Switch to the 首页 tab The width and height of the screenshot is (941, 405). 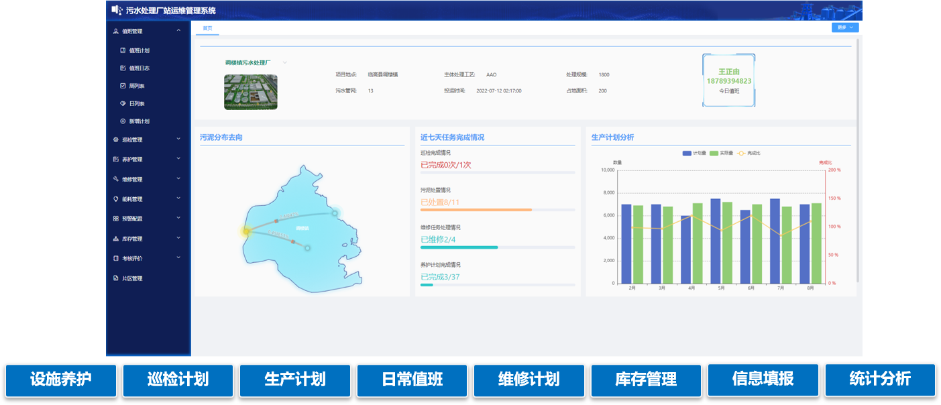[207, 28]
